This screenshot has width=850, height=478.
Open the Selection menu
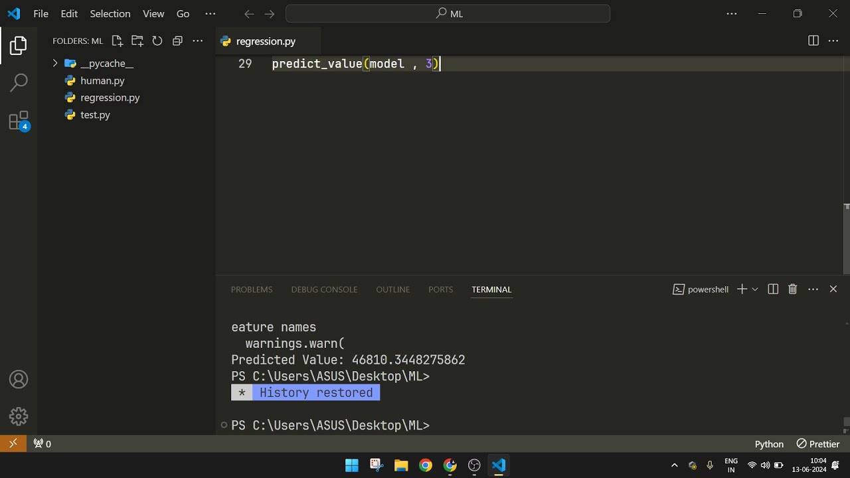[x=110, y=14]
